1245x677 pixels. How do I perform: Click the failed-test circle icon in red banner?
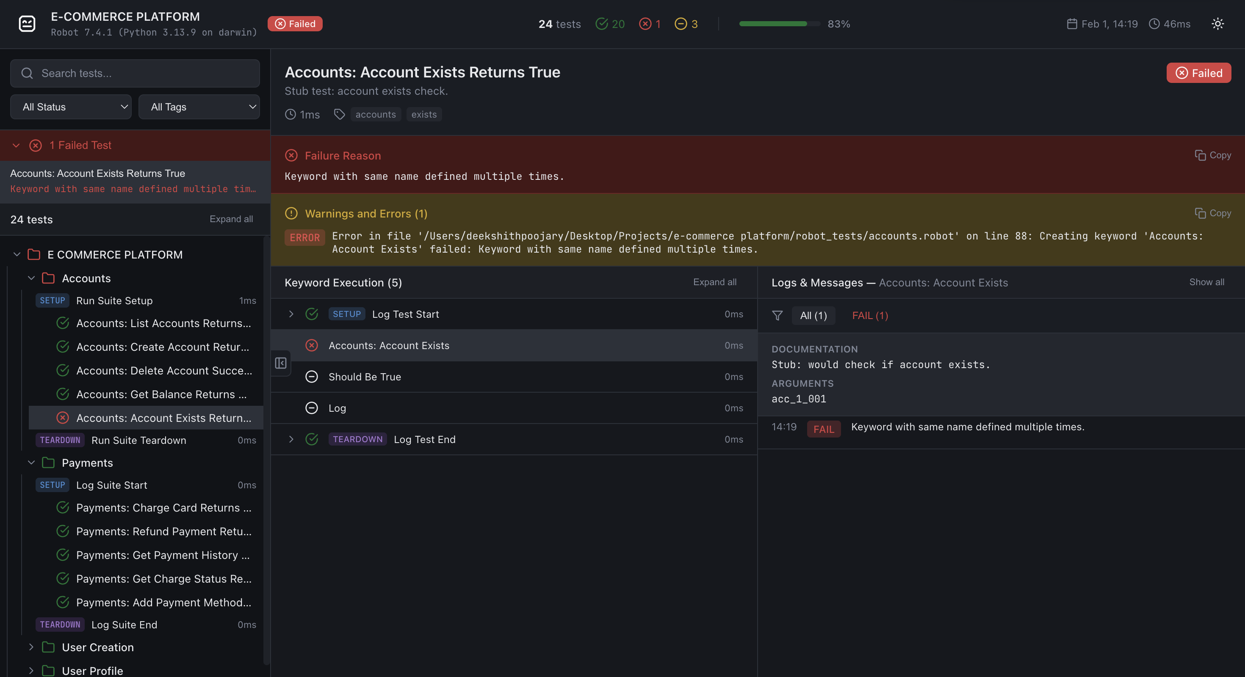pyautogui.click(x=35, y=146)
